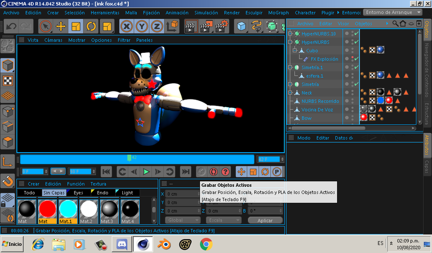
Task: Open Discord from taskbar
Action: pos(122,244)
